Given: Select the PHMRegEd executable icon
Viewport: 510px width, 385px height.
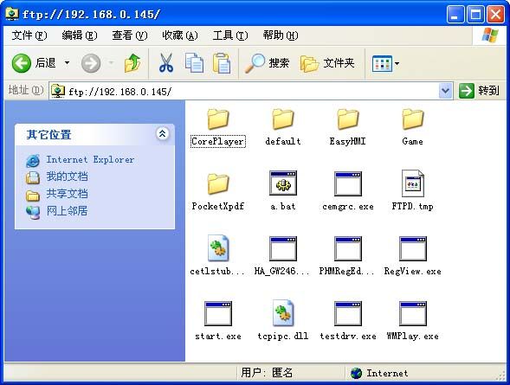Looking at the screenshot, I should (x=348, y=248).
